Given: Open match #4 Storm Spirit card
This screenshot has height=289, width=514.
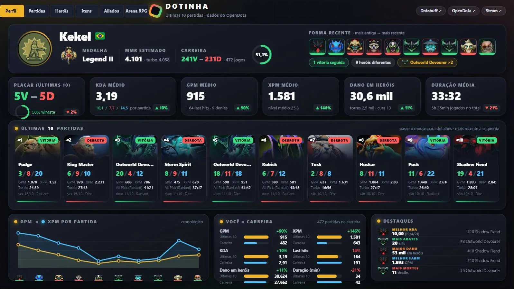Looking at the screenshot, I should click(x=184, y=169).
